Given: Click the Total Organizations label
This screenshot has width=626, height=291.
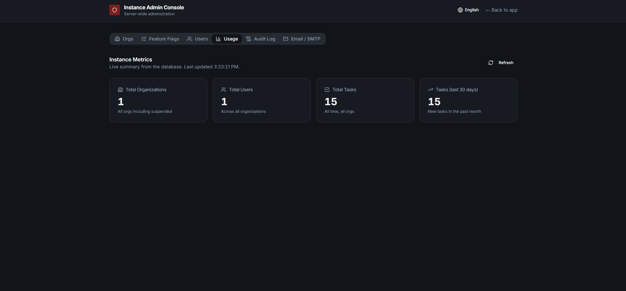Looking at the screenshot, I should pyautogui.click(x=146, y=90).
